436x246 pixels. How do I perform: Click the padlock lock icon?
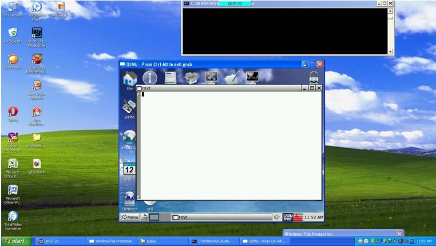pyautogui.click(x=314, y=77)
